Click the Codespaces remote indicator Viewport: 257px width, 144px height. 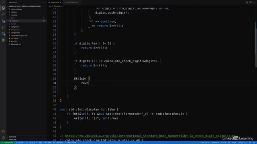tap(7, 143)
